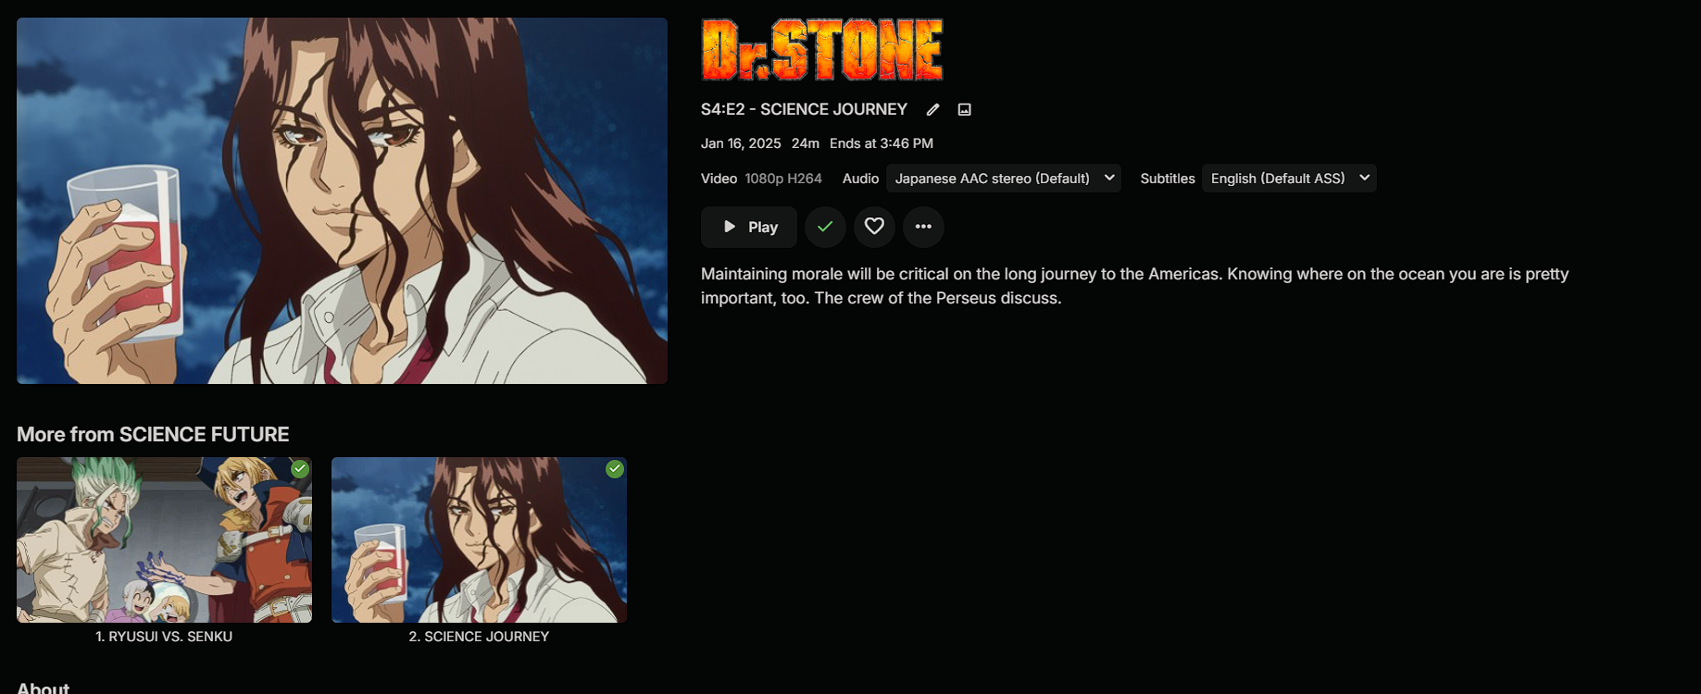Click the audio dropdown chevron arrow
The image size is (1701, 694).
coord(1109,178)
